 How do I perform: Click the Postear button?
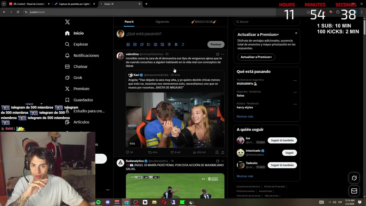click(216, 44)
